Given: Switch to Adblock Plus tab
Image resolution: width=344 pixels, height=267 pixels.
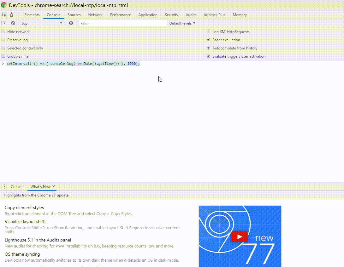Looking at the screenshot, I should [x=215, y=15].
